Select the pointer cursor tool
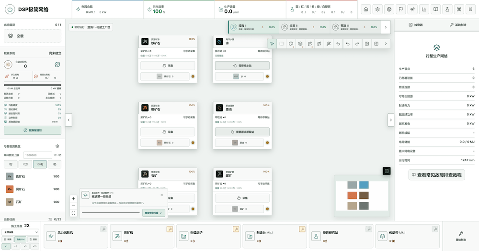The image size is (479, 251). [x=272, y=44]
